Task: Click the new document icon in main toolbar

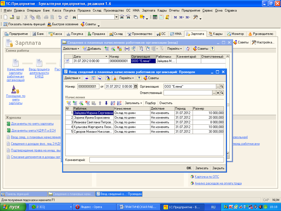Action: [5, 17]
